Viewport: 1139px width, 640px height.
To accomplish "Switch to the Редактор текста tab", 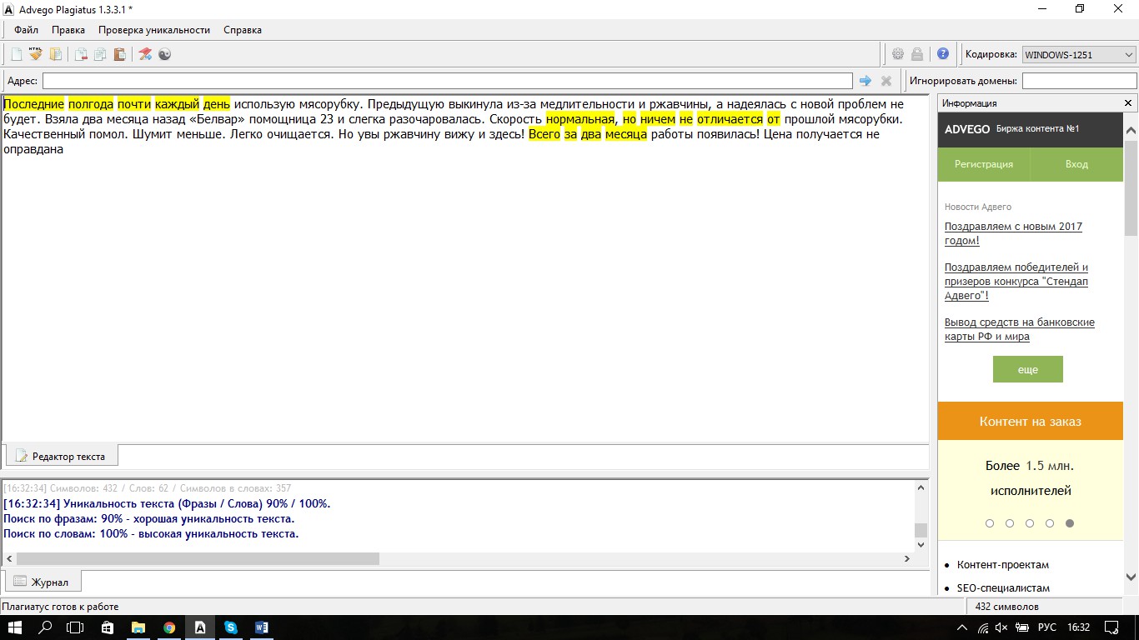I will (x=62, y=456).
